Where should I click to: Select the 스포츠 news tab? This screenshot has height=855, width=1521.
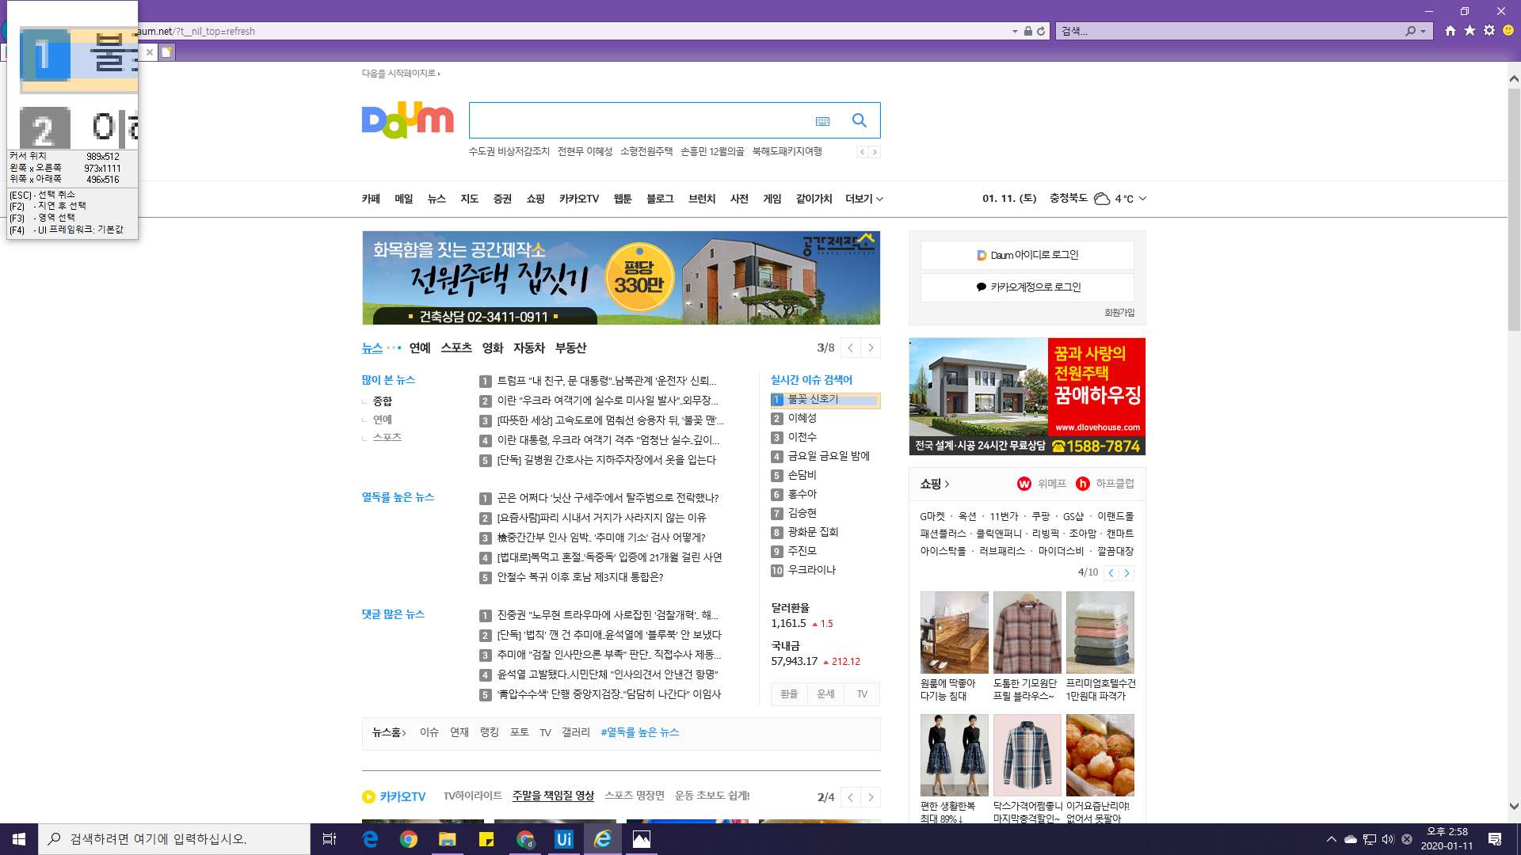point(456,348)
